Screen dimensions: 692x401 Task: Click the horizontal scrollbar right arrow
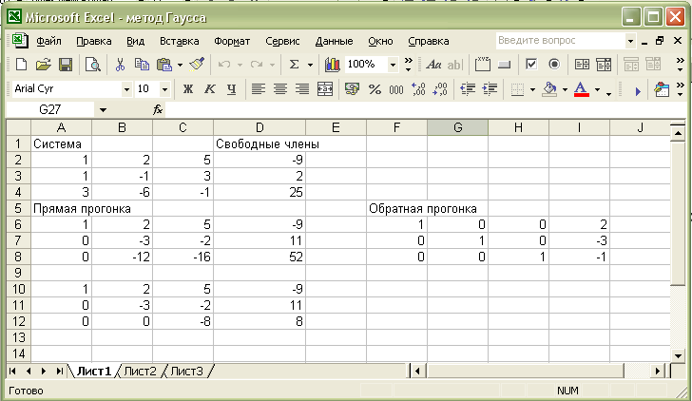(x=658, y=371)
